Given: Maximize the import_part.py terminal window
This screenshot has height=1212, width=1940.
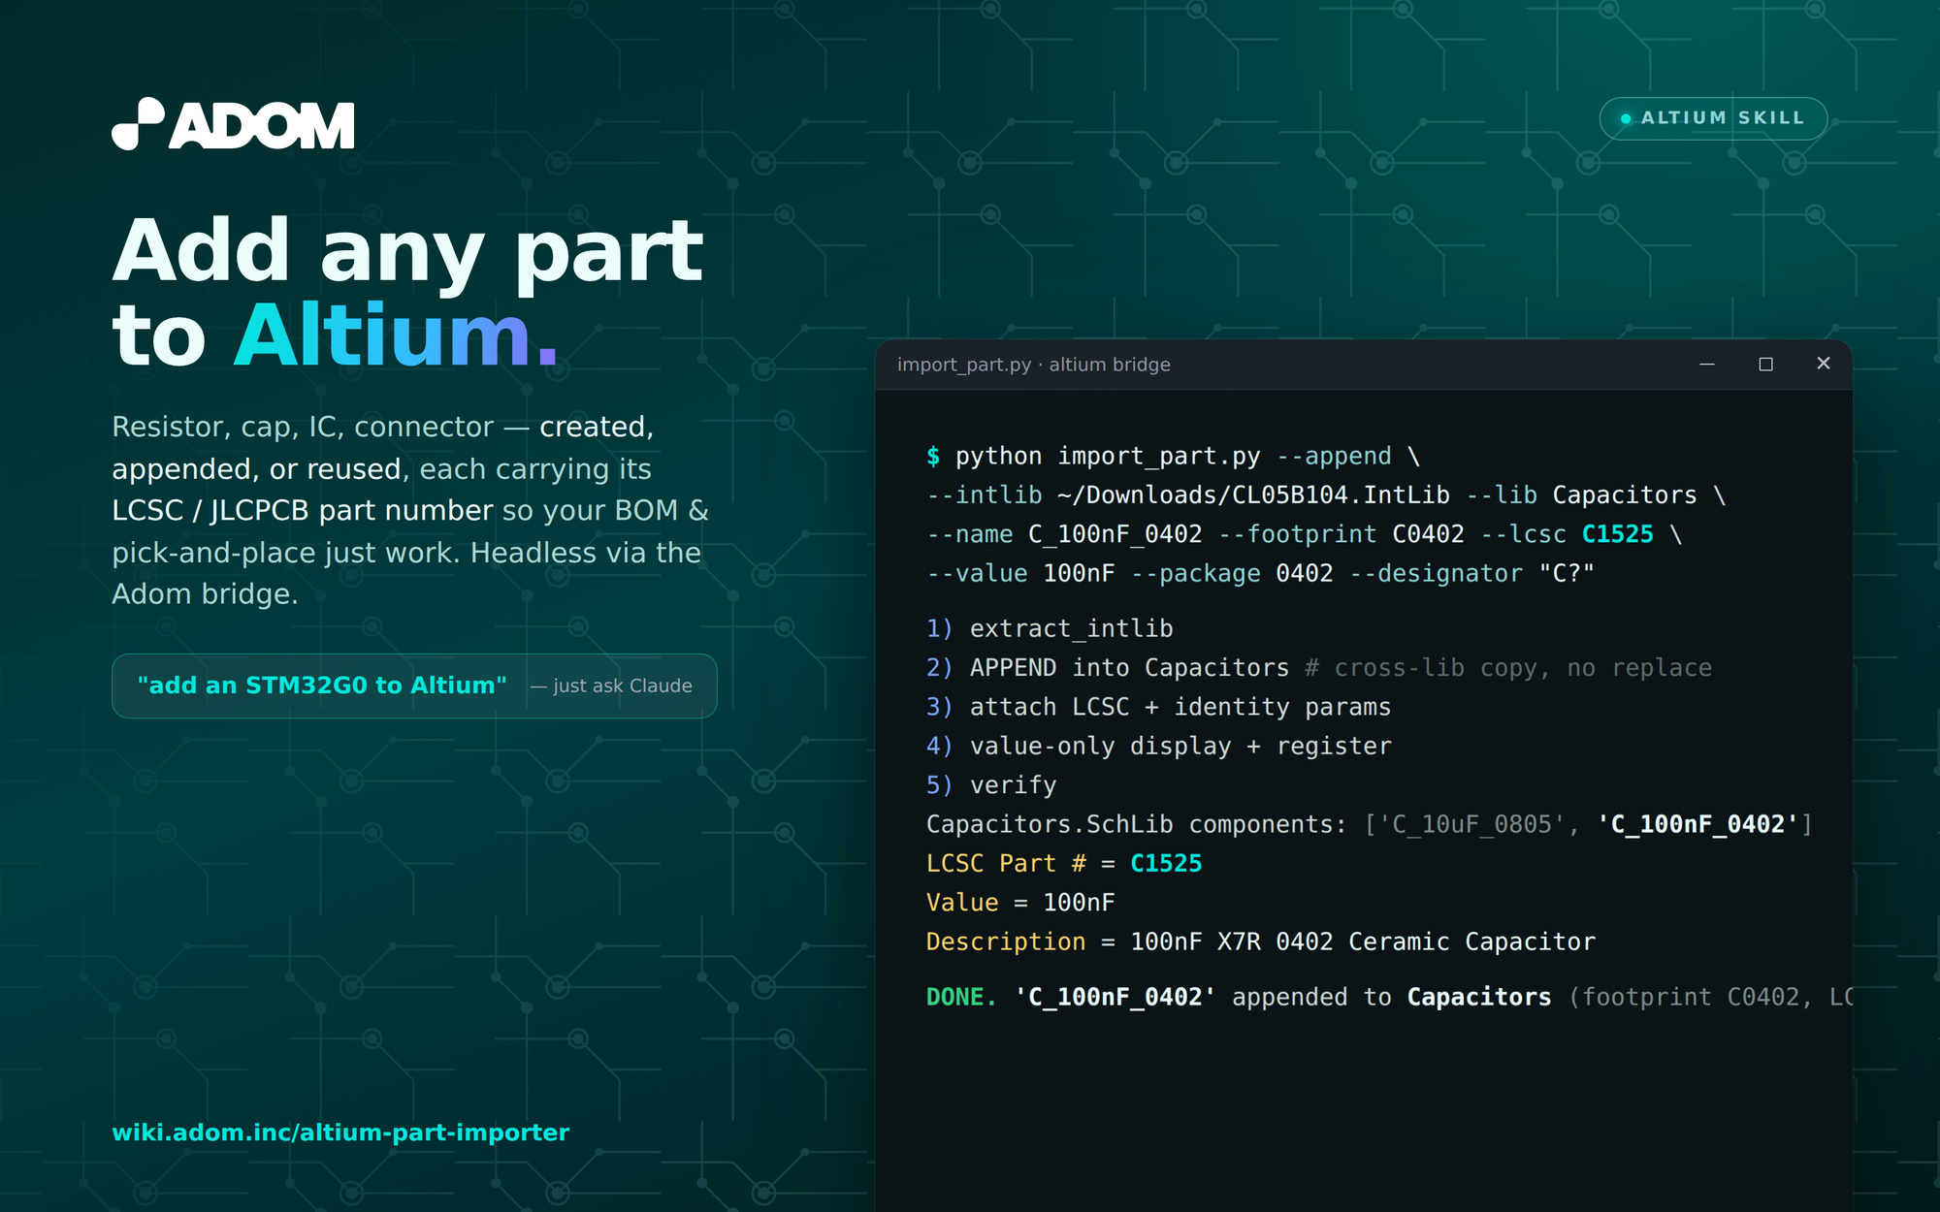Looking at the screenshot, I should click(1765, 364).
